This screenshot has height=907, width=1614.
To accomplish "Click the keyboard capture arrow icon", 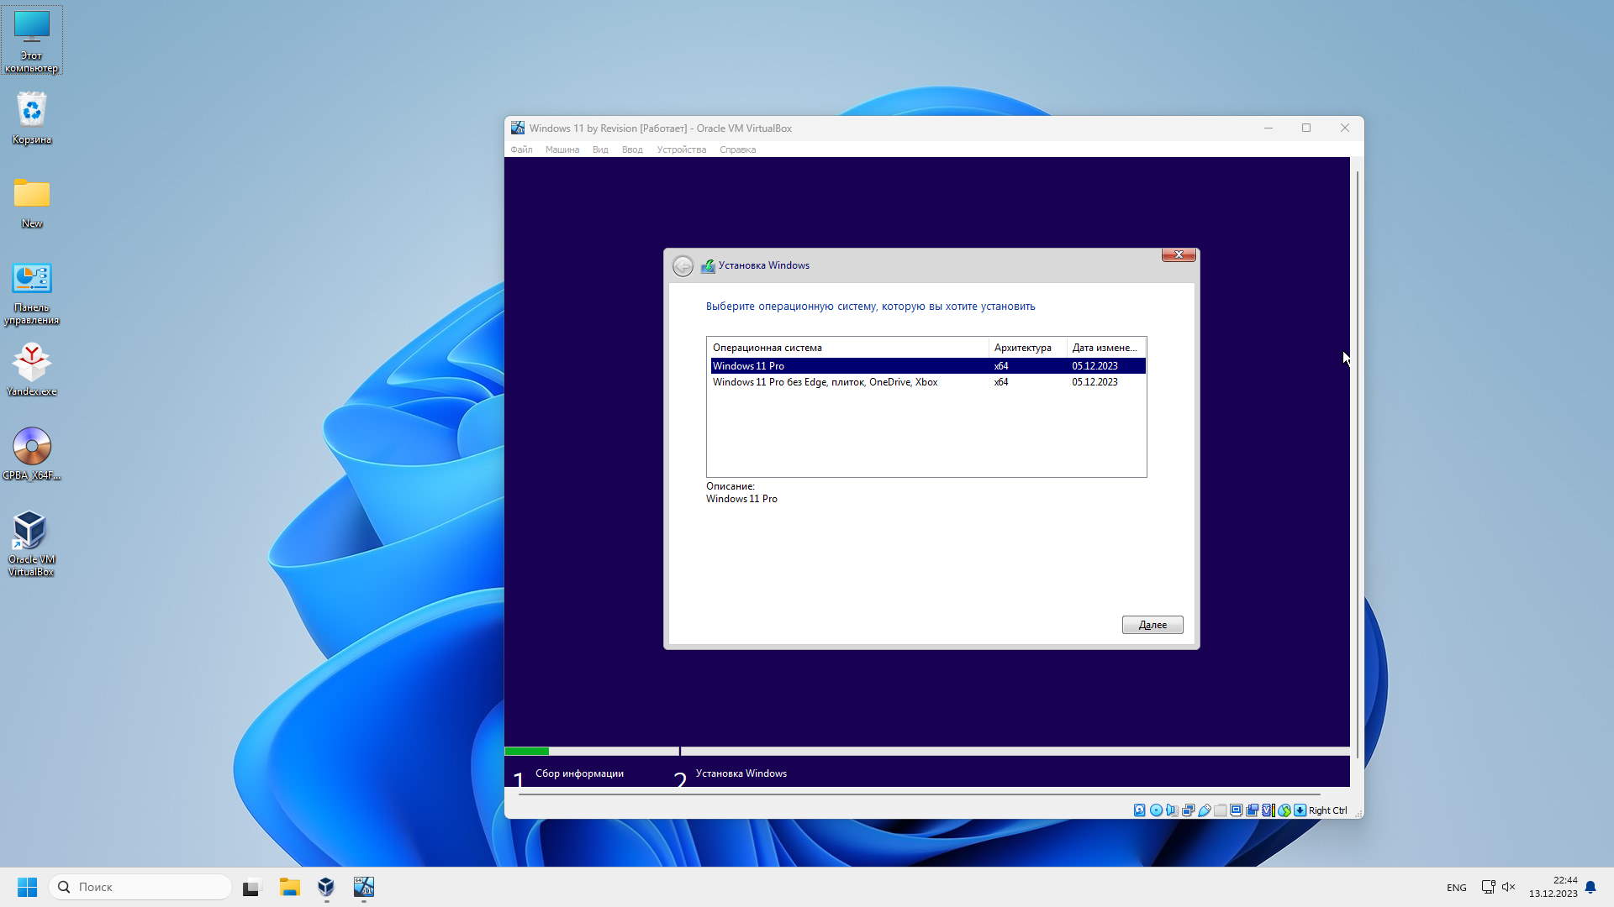I will [1300, 810].
